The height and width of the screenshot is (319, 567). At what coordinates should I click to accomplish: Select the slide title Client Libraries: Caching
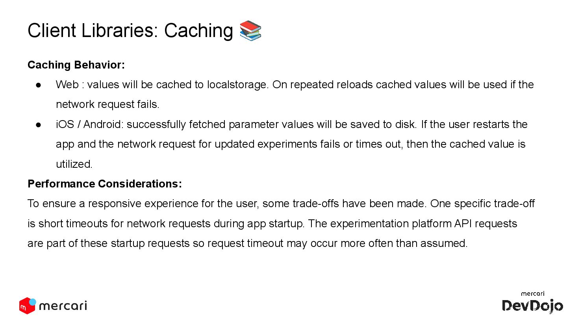click(x=130, y=31)
